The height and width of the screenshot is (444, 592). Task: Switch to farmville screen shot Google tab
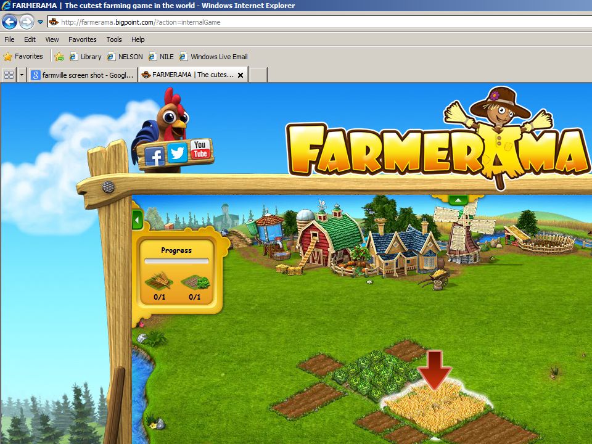point(83,75)
